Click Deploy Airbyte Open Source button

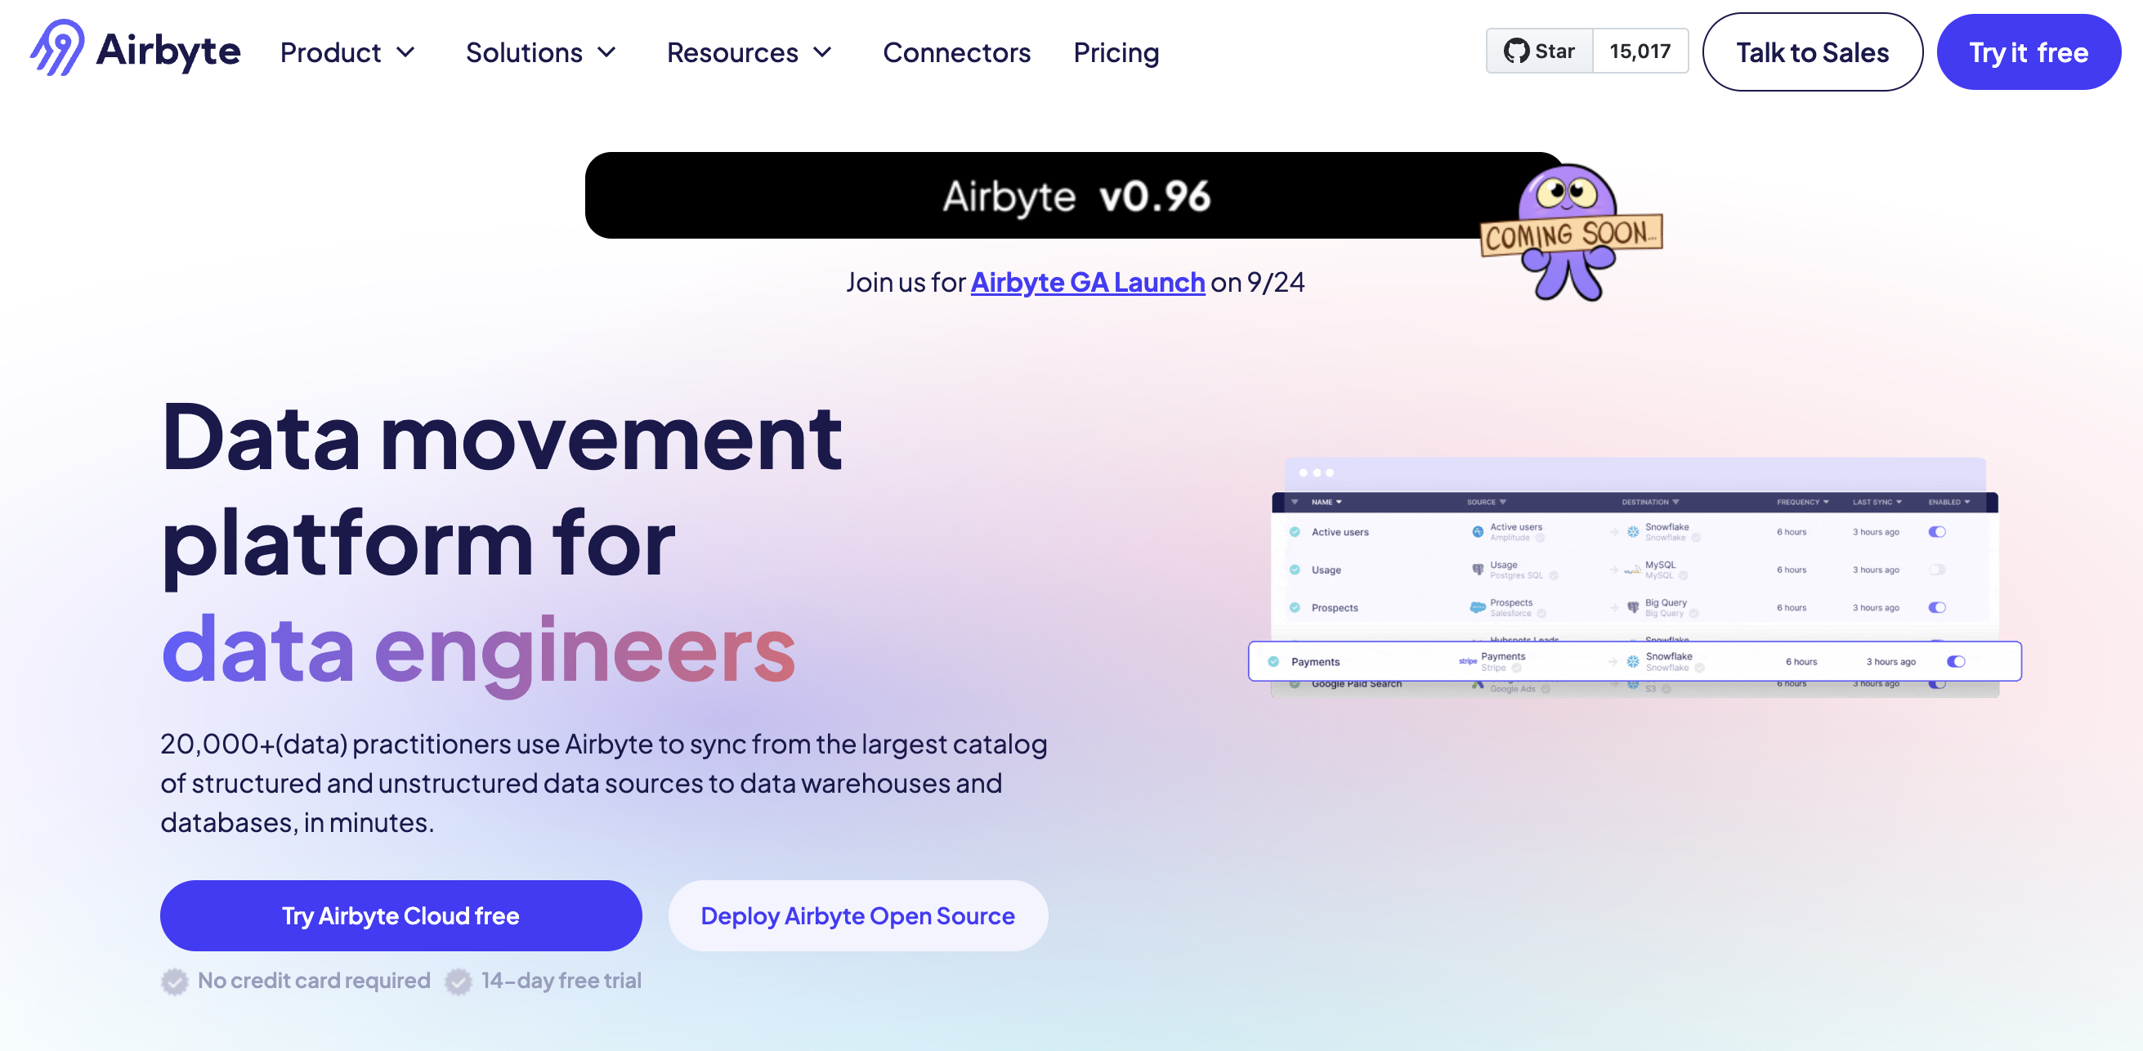[x=857, y=915]
